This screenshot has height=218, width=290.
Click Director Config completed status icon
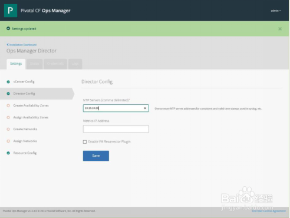(8, 94)
